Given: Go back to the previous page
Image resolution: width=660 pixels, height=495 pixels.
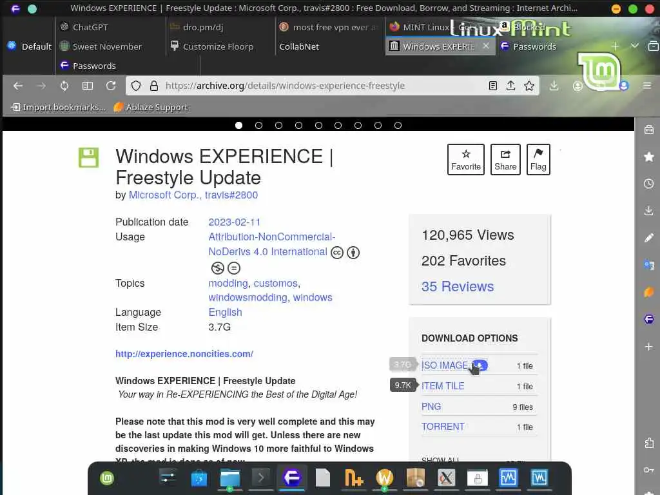Looking at the screenshot, I should tap(17, 86).
